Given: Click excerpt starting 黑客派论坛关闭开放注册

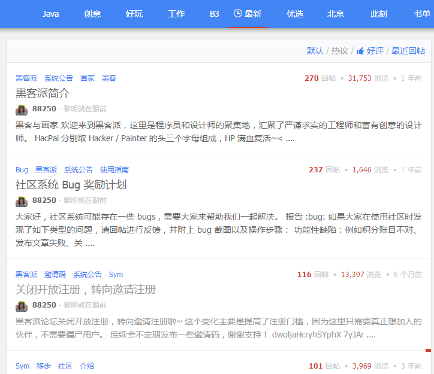Looking at the screenshot, I should click(x=219, y=328).
